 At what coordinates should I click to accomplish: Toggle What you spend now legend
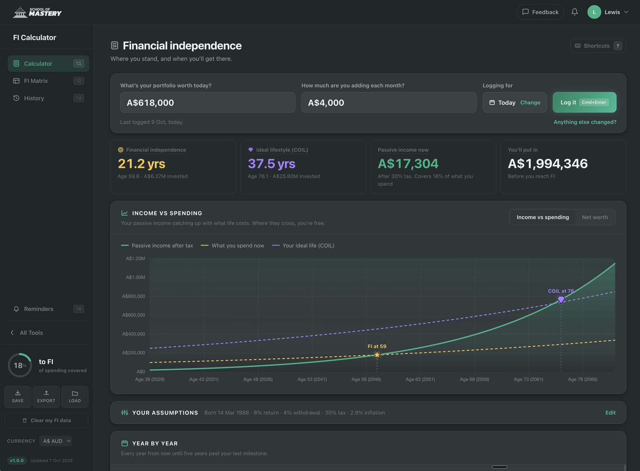pos(233,245)
